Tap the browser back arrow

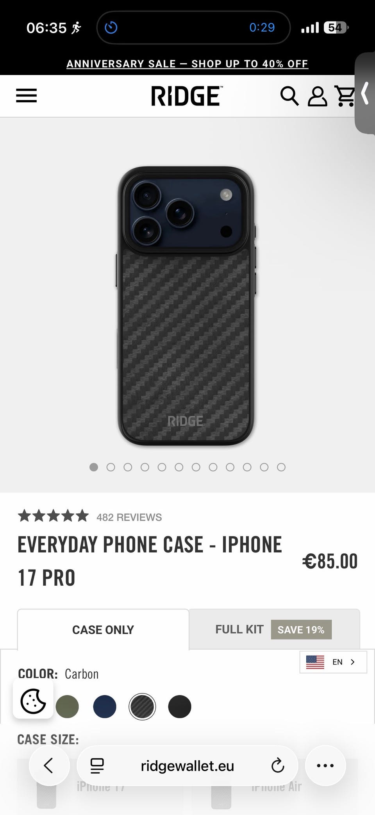coord(49,766)
